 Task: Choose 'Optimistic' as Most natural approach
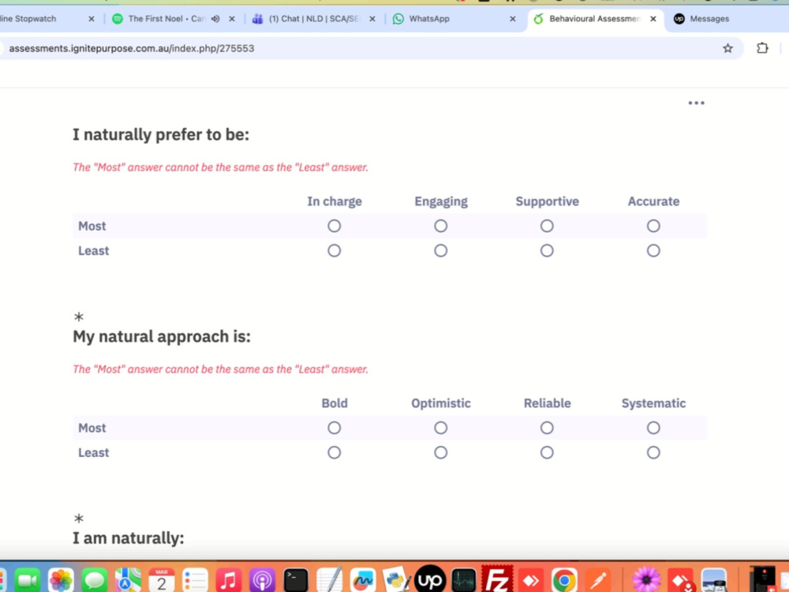pos(441,428)
